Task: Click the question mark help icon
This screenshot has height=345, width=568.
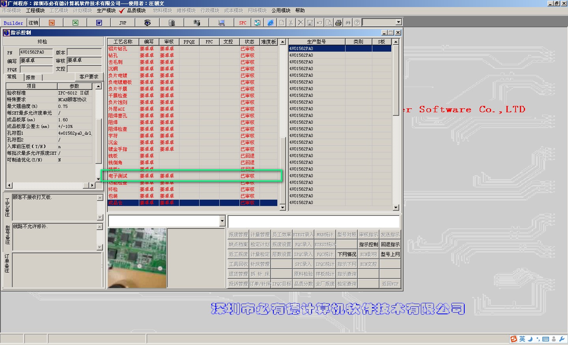Action: pos(357,23)
